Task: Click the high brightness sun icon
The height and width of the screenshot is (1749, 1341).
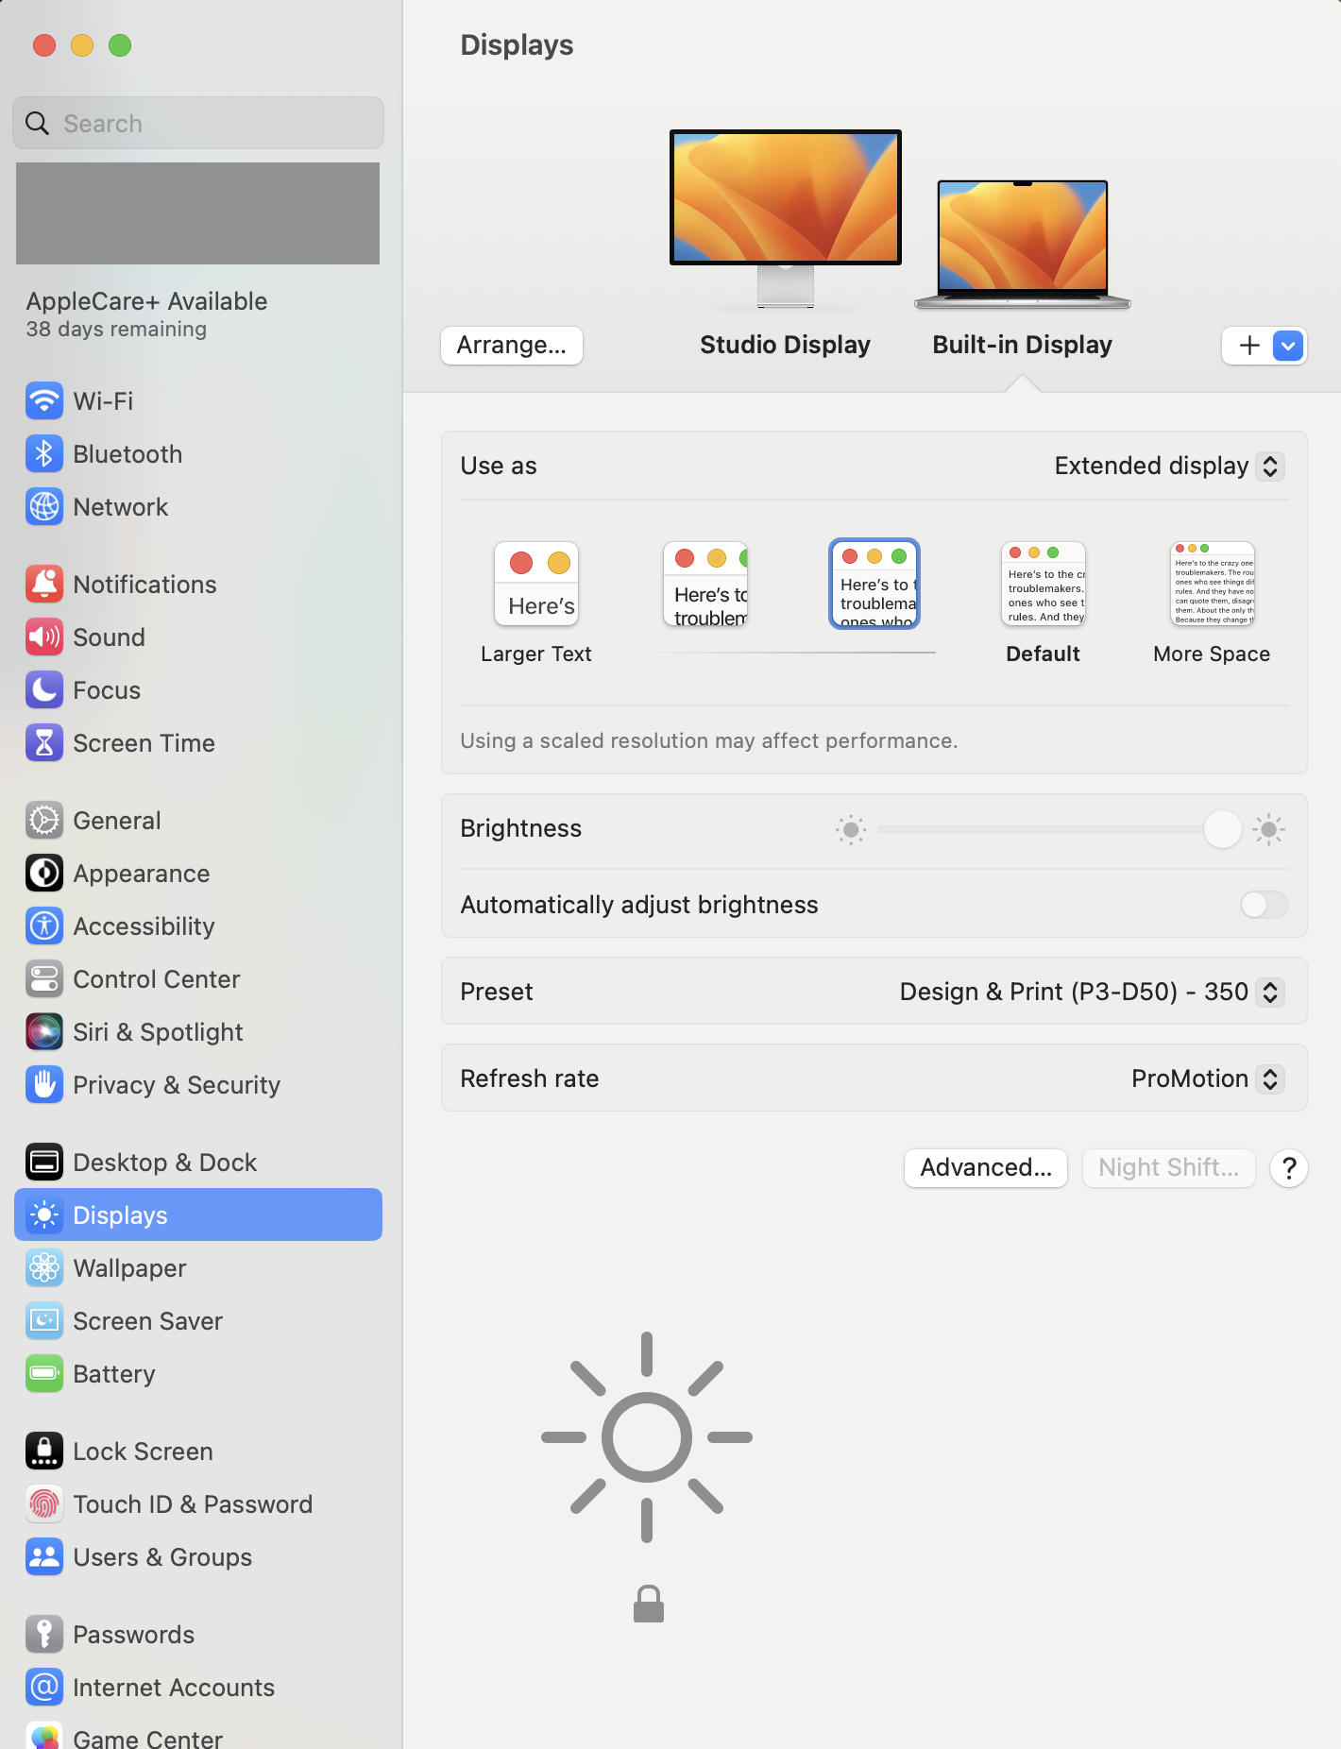Action: click(x=1269, y=830)
